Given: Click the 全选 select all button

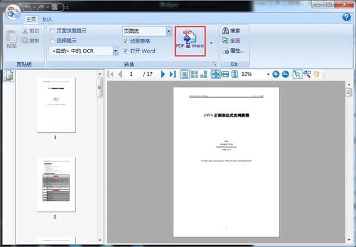Looking at the screenshot, I should point(233,40).
